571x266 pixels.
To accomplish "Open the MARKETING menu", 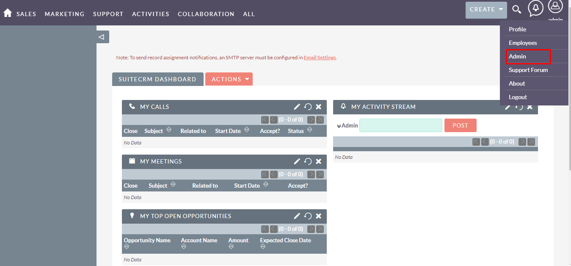I will 65,14.
